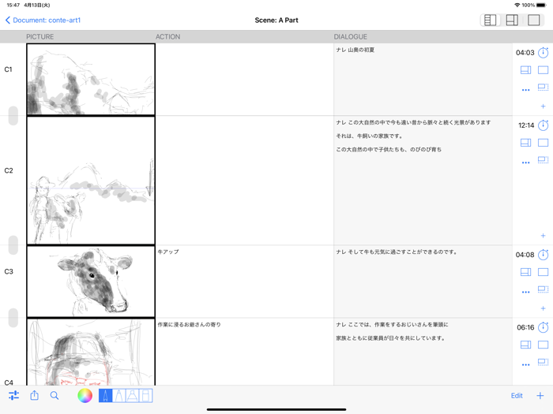Click the C2 dialogue line それは、牛飼いの家族です。
Viewport: 553px width, 414px height.
coord(369,136)
